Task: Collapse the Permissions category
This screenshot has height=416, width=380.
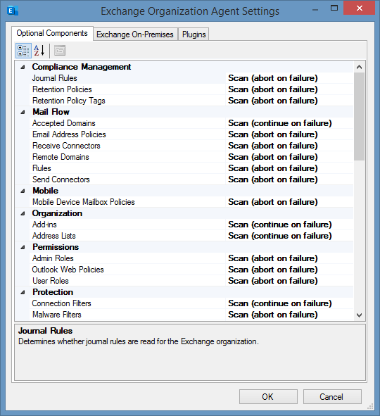Action: (23, 247)
